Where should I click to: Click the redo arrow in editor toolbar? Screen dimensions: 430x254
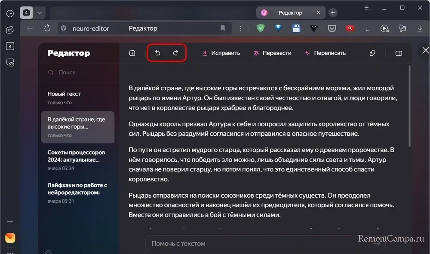tap(175, 53)
